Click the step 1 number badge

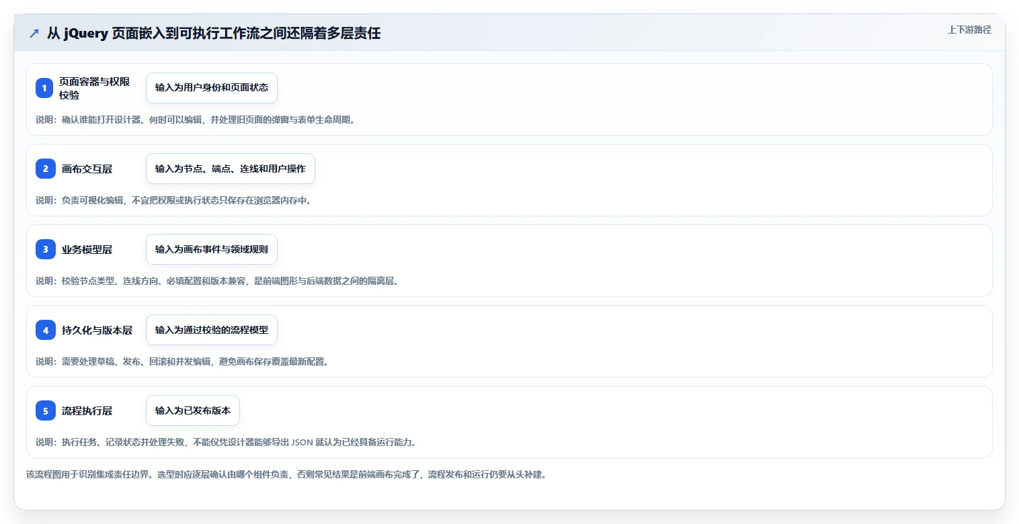click(45, 88)
